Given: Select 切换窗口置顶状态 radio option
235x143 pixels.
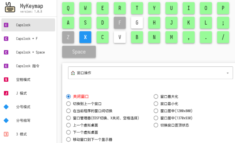Looking at the screenshot, I should click(x=156, y=125).
